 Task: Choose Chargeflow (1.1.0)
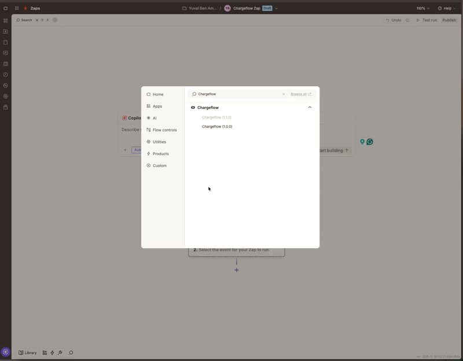point(216,117)
